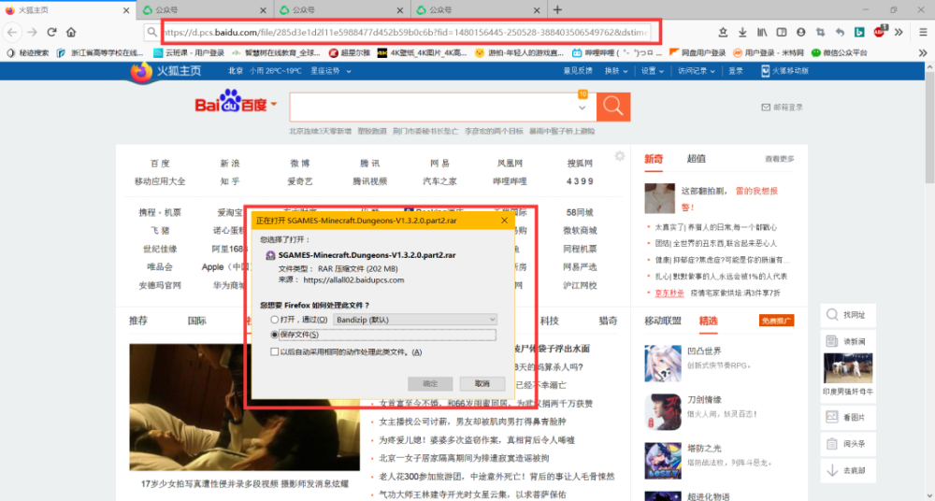Click the 确定 button in download dialog
Screen dimensions: 935x501
430,383
